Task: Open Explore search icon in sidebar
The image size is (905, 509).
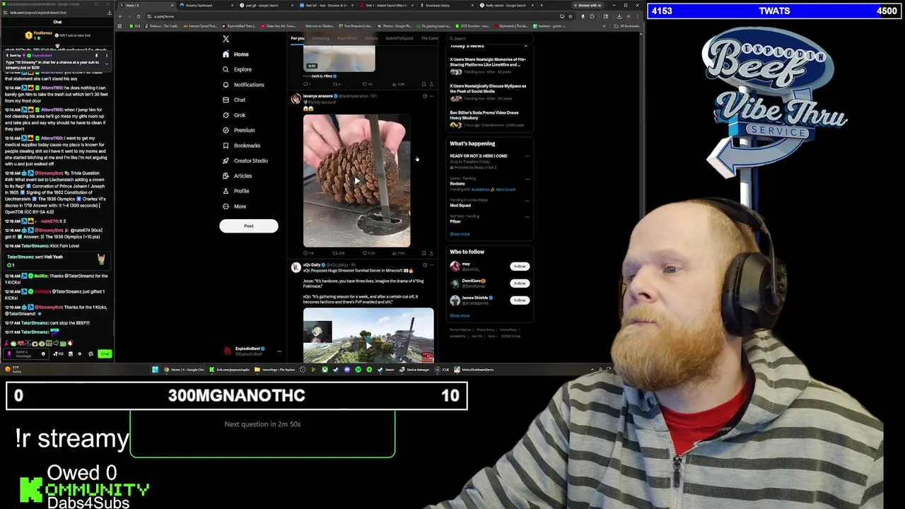Action: 238,69
